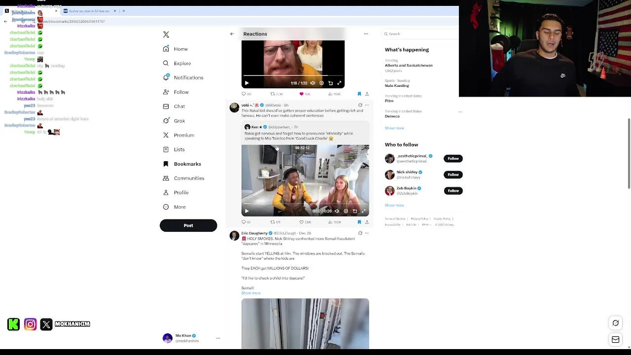Remove bookmark from the top video post
The image size is (631, 355).
click(x=359, y=94)
